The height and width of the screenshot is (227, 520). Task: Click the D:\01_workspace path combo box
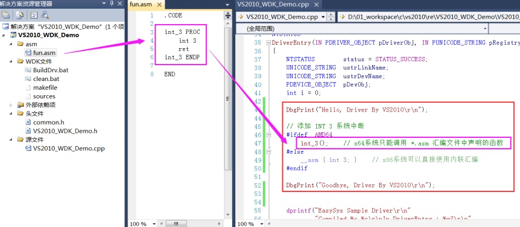click(x=429, y=17)
